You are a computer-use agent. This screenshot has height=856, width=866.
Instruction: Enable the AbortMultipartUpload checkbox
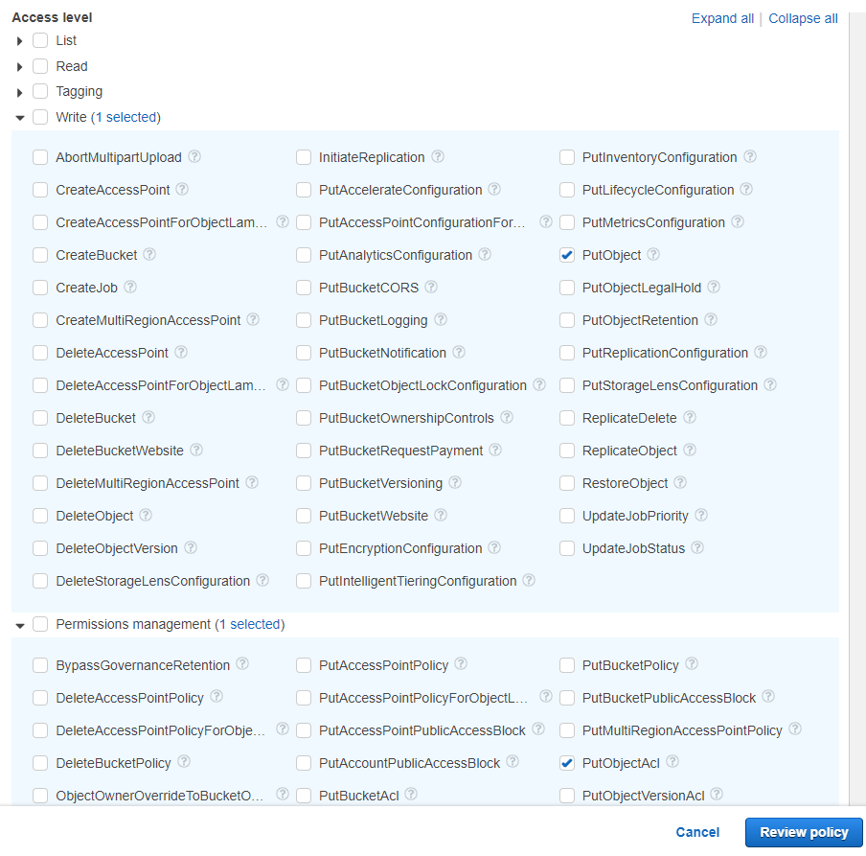tap(40, 157)
